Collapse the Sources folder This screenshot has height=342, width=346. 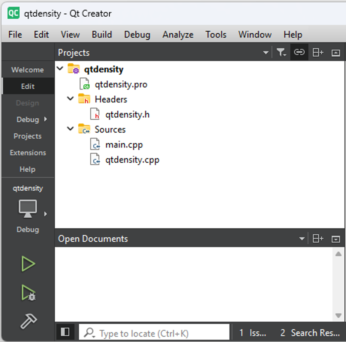coord(70,129)
